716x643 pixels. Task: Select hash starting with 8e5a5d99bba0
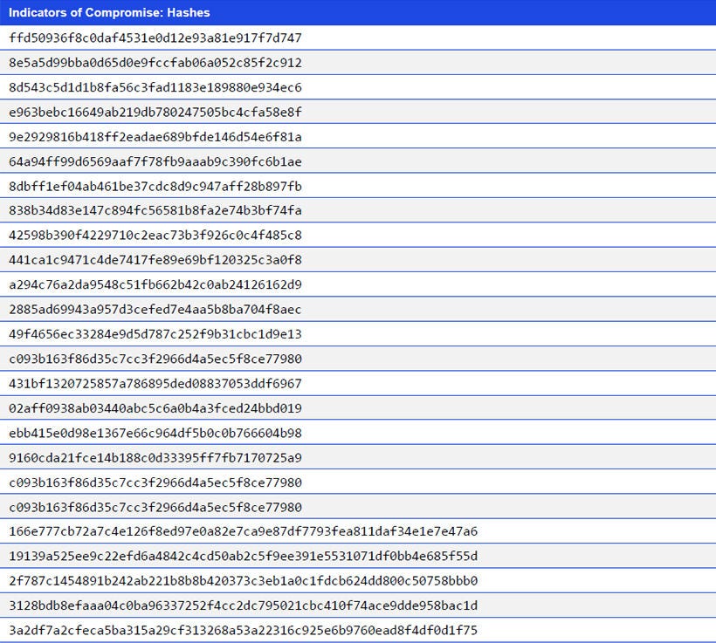point(155,63)
